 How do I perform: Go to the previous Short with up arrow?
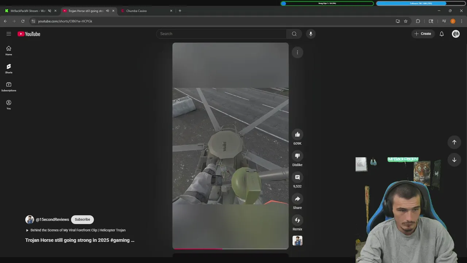[454, 142]
